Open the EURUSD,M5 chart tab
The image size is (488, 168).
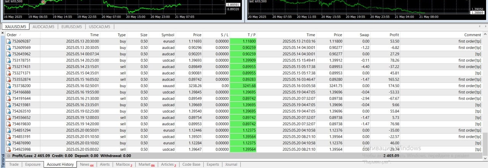tap(71, 27)
